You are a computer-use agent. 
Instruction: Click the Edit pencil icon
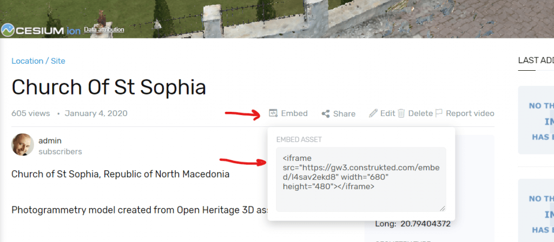(x=373, y=113)
